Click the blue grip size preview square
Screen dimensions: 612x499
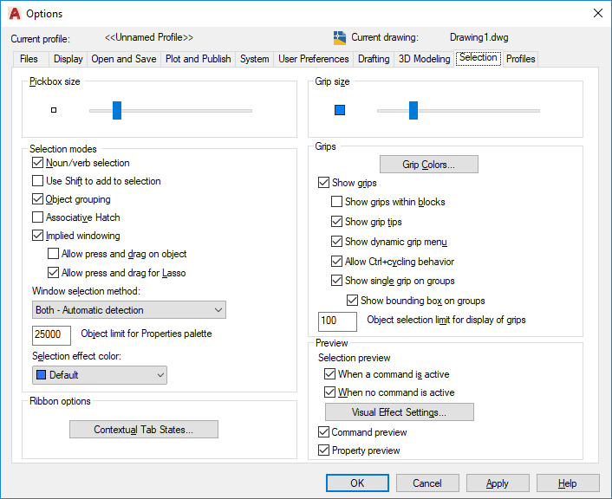point(340,110)
